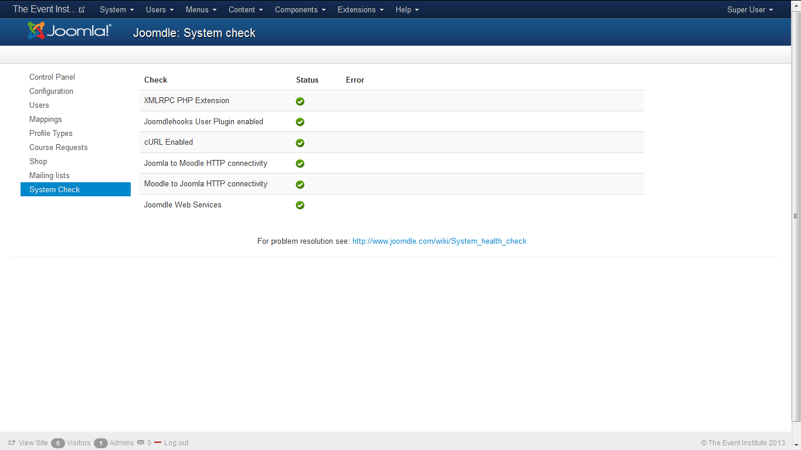
Task: Open the System dropdown menu
Action: pos(117,9)
